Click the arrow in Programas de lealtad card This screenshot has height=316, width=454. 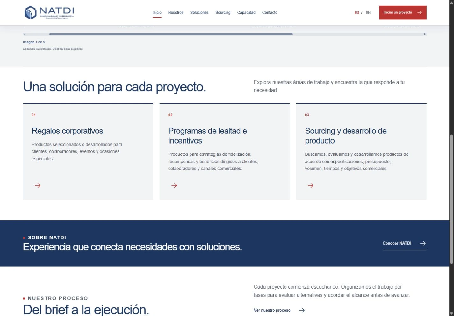[174, 185]
